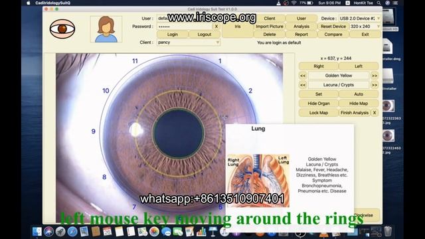Click the client avatar picture

[x=106, y=29]
